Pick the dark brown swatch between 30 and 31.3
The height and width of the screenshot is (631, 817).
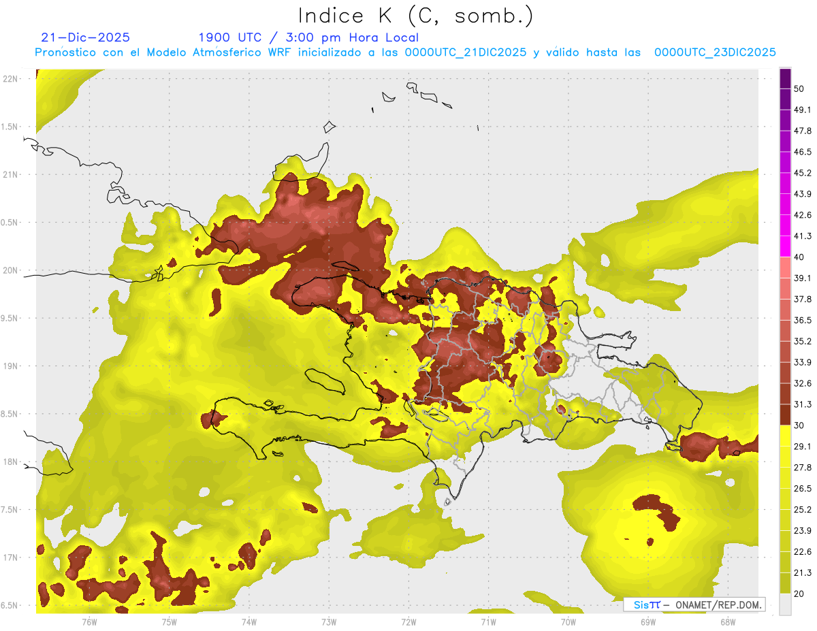click(x=786, y=415)
